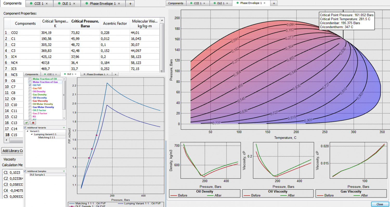Viewport: 390px width, 207px height.
Task: Toggle the Additional Samples checkbox
Action: 25,171
